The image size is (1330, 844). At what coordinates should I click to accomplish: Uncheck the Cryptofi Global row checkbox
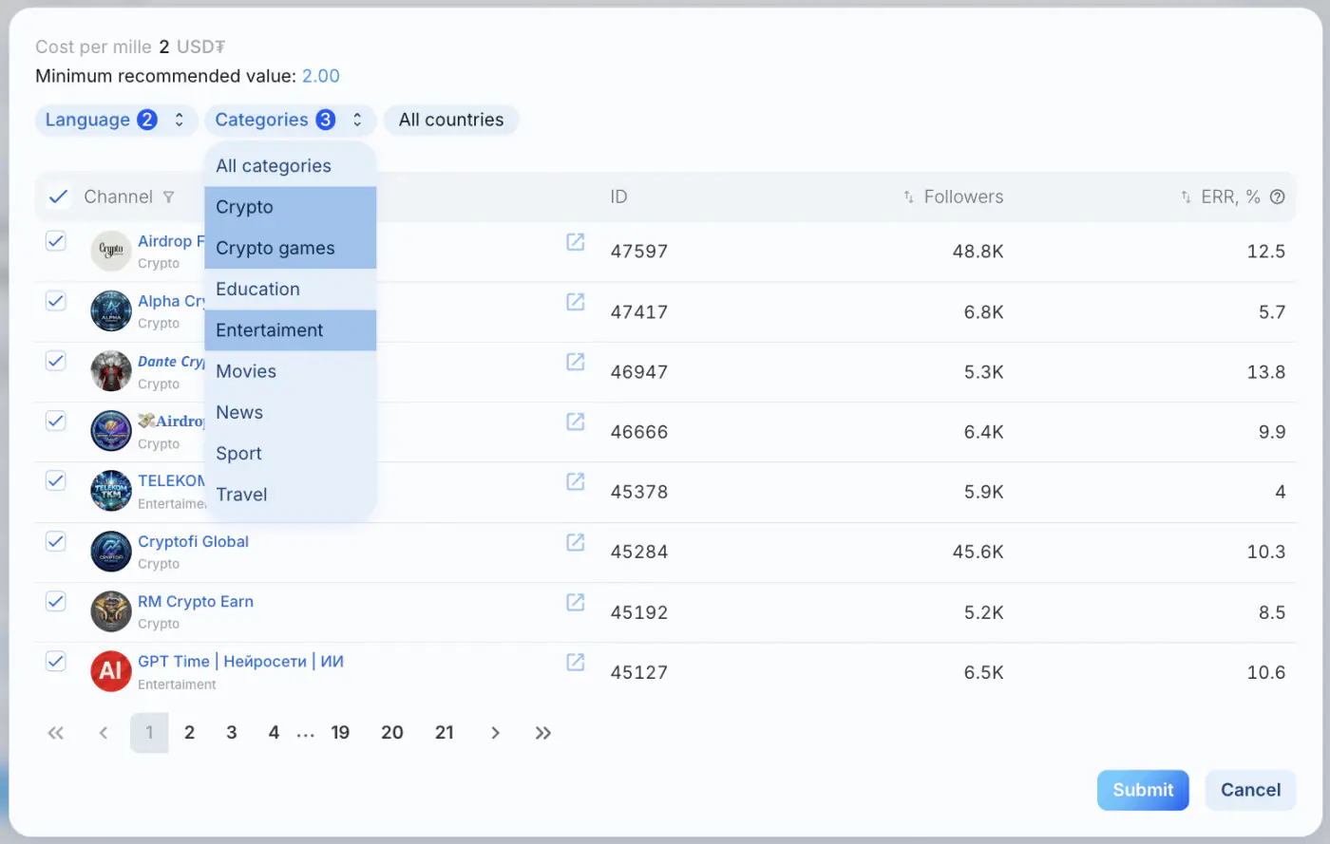(56, 541)
